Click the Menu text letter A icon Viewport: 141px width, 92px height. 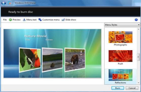click(24, 20)
